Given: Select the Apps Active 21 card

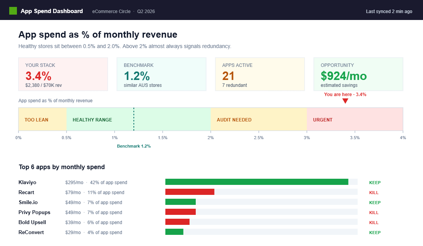Looking at the screenshot, I should pos(260,74).
